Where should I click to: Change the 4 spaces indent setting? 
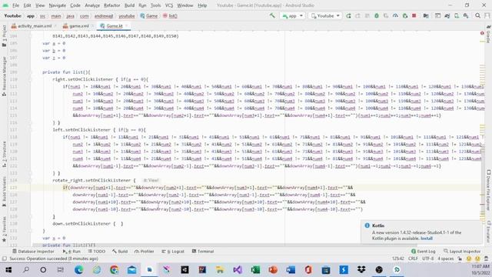tap(446, 259)
